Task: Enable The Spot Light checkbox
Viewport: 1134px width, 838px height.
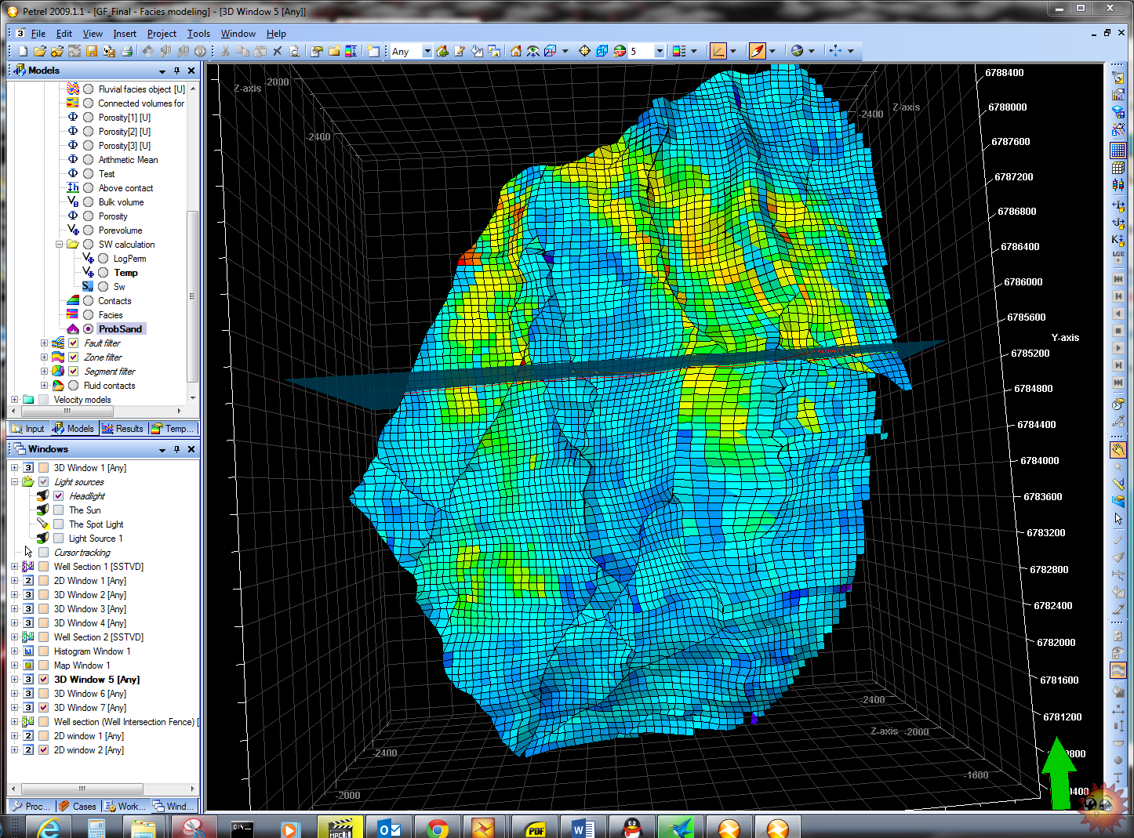Action: tap(59, 524)
